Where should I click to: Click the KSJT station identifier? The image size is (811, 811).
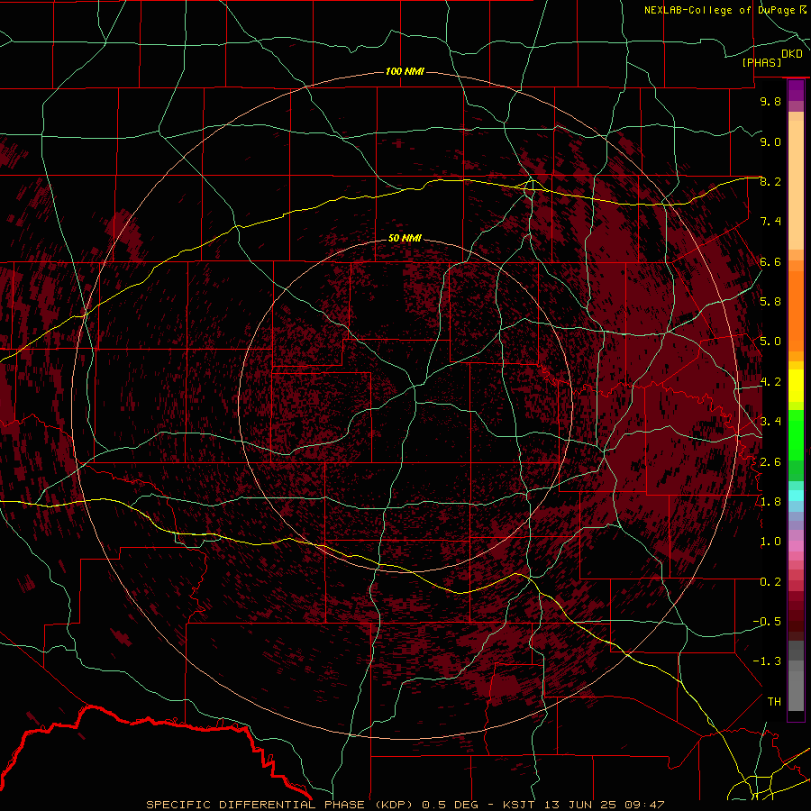519,805
